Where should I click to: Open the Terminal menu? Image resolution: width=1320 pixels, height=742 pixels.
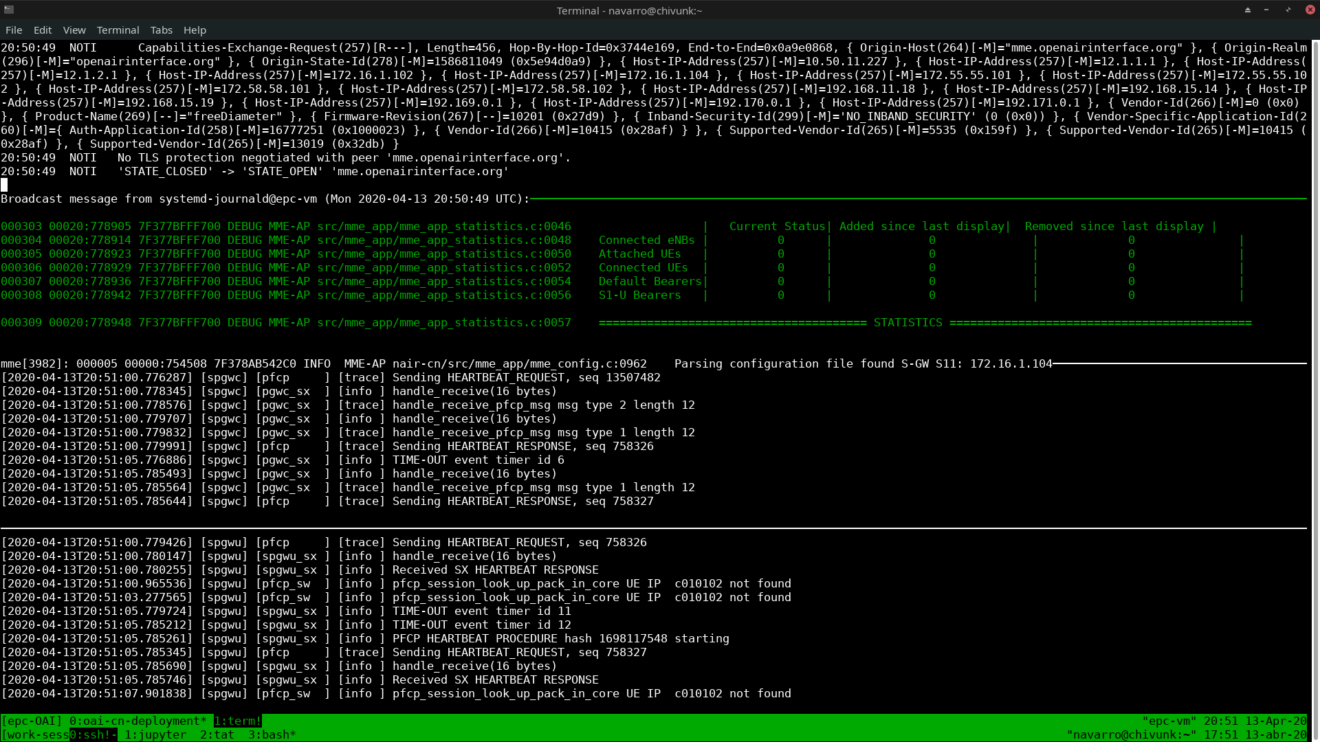coord(118,30)
